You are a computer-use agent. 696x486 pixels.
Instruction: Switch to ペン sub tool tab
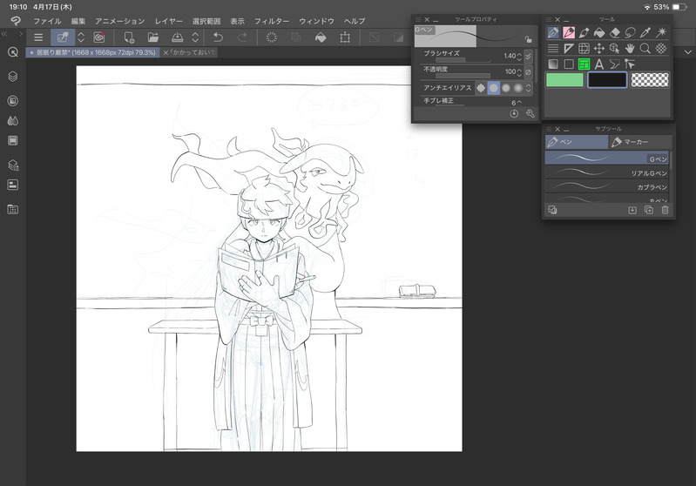pyautogui.click(x=577, y=142)
